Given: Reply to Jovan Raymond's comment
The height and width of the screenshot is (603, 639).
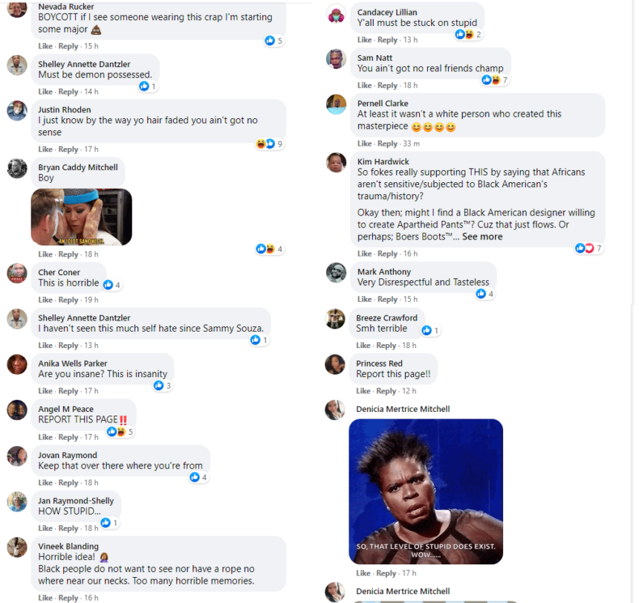Looking at the screenshot, I should tap(68, 483).
